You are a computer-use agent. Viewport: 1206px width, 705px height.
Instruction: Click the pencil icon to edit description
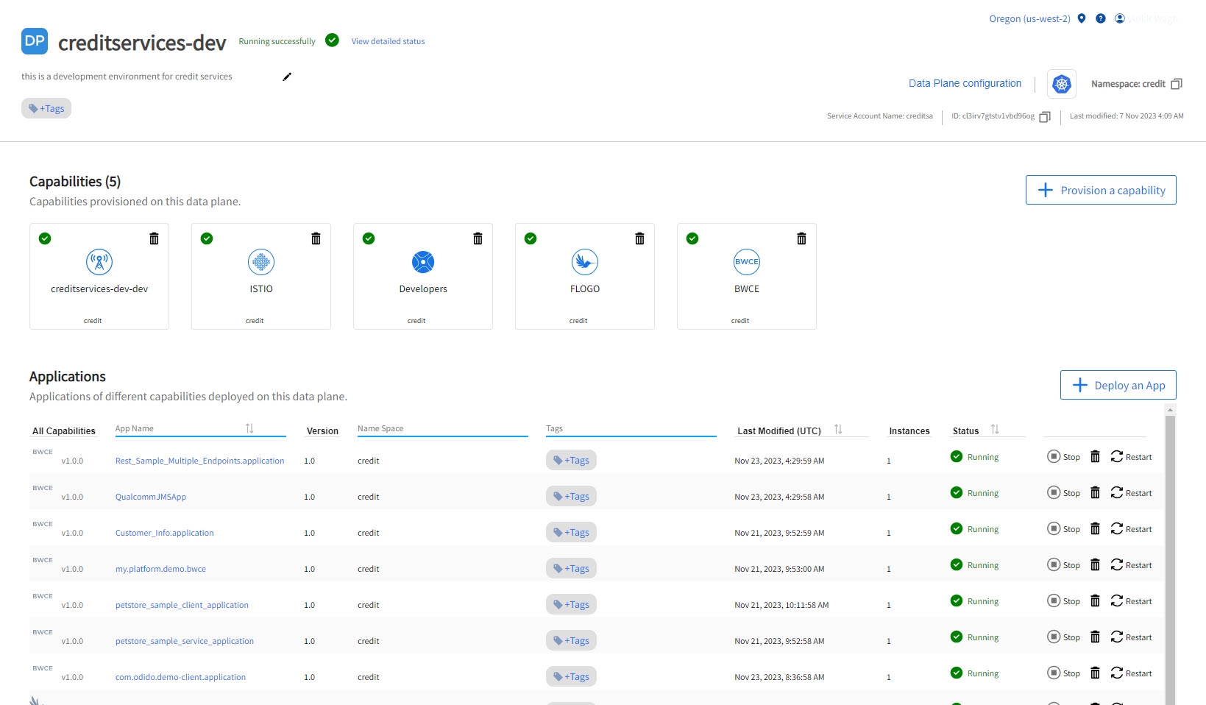pos(287,77)
